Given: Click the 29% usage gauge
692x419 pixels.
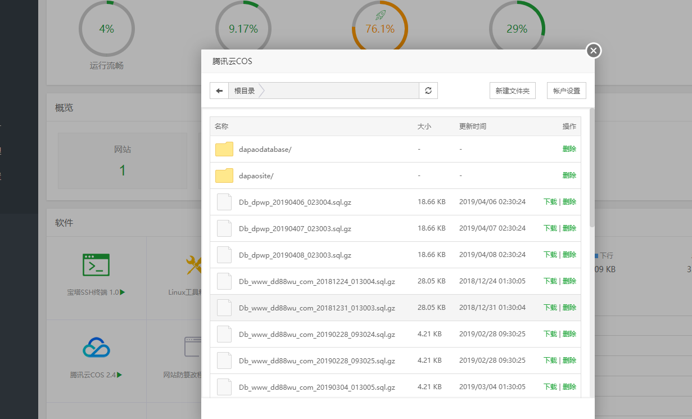Looking at the screenshot, I should pyautogui.click(x=517, y=28).
